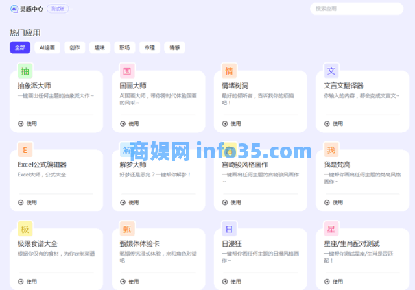Viewport: 415px width, 290px height.
Task: Open 使用 for 宫崎骏风格画作
Action: pos(231,202)
